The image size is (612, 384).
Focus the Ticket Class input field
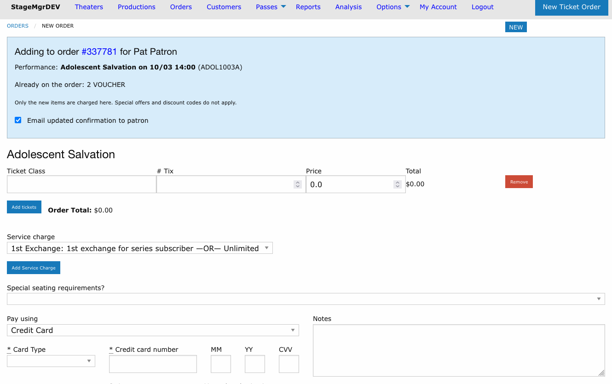coord(81,184)
